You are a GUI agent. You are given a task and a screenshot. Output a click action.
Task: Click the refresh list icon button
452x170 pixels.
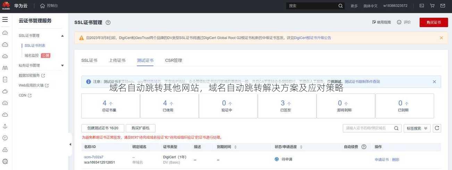(437, 128)
